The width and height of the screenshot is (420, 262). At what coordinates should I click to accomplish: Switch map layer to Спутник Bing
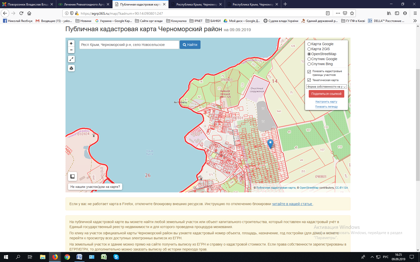[x=309, y=64]
